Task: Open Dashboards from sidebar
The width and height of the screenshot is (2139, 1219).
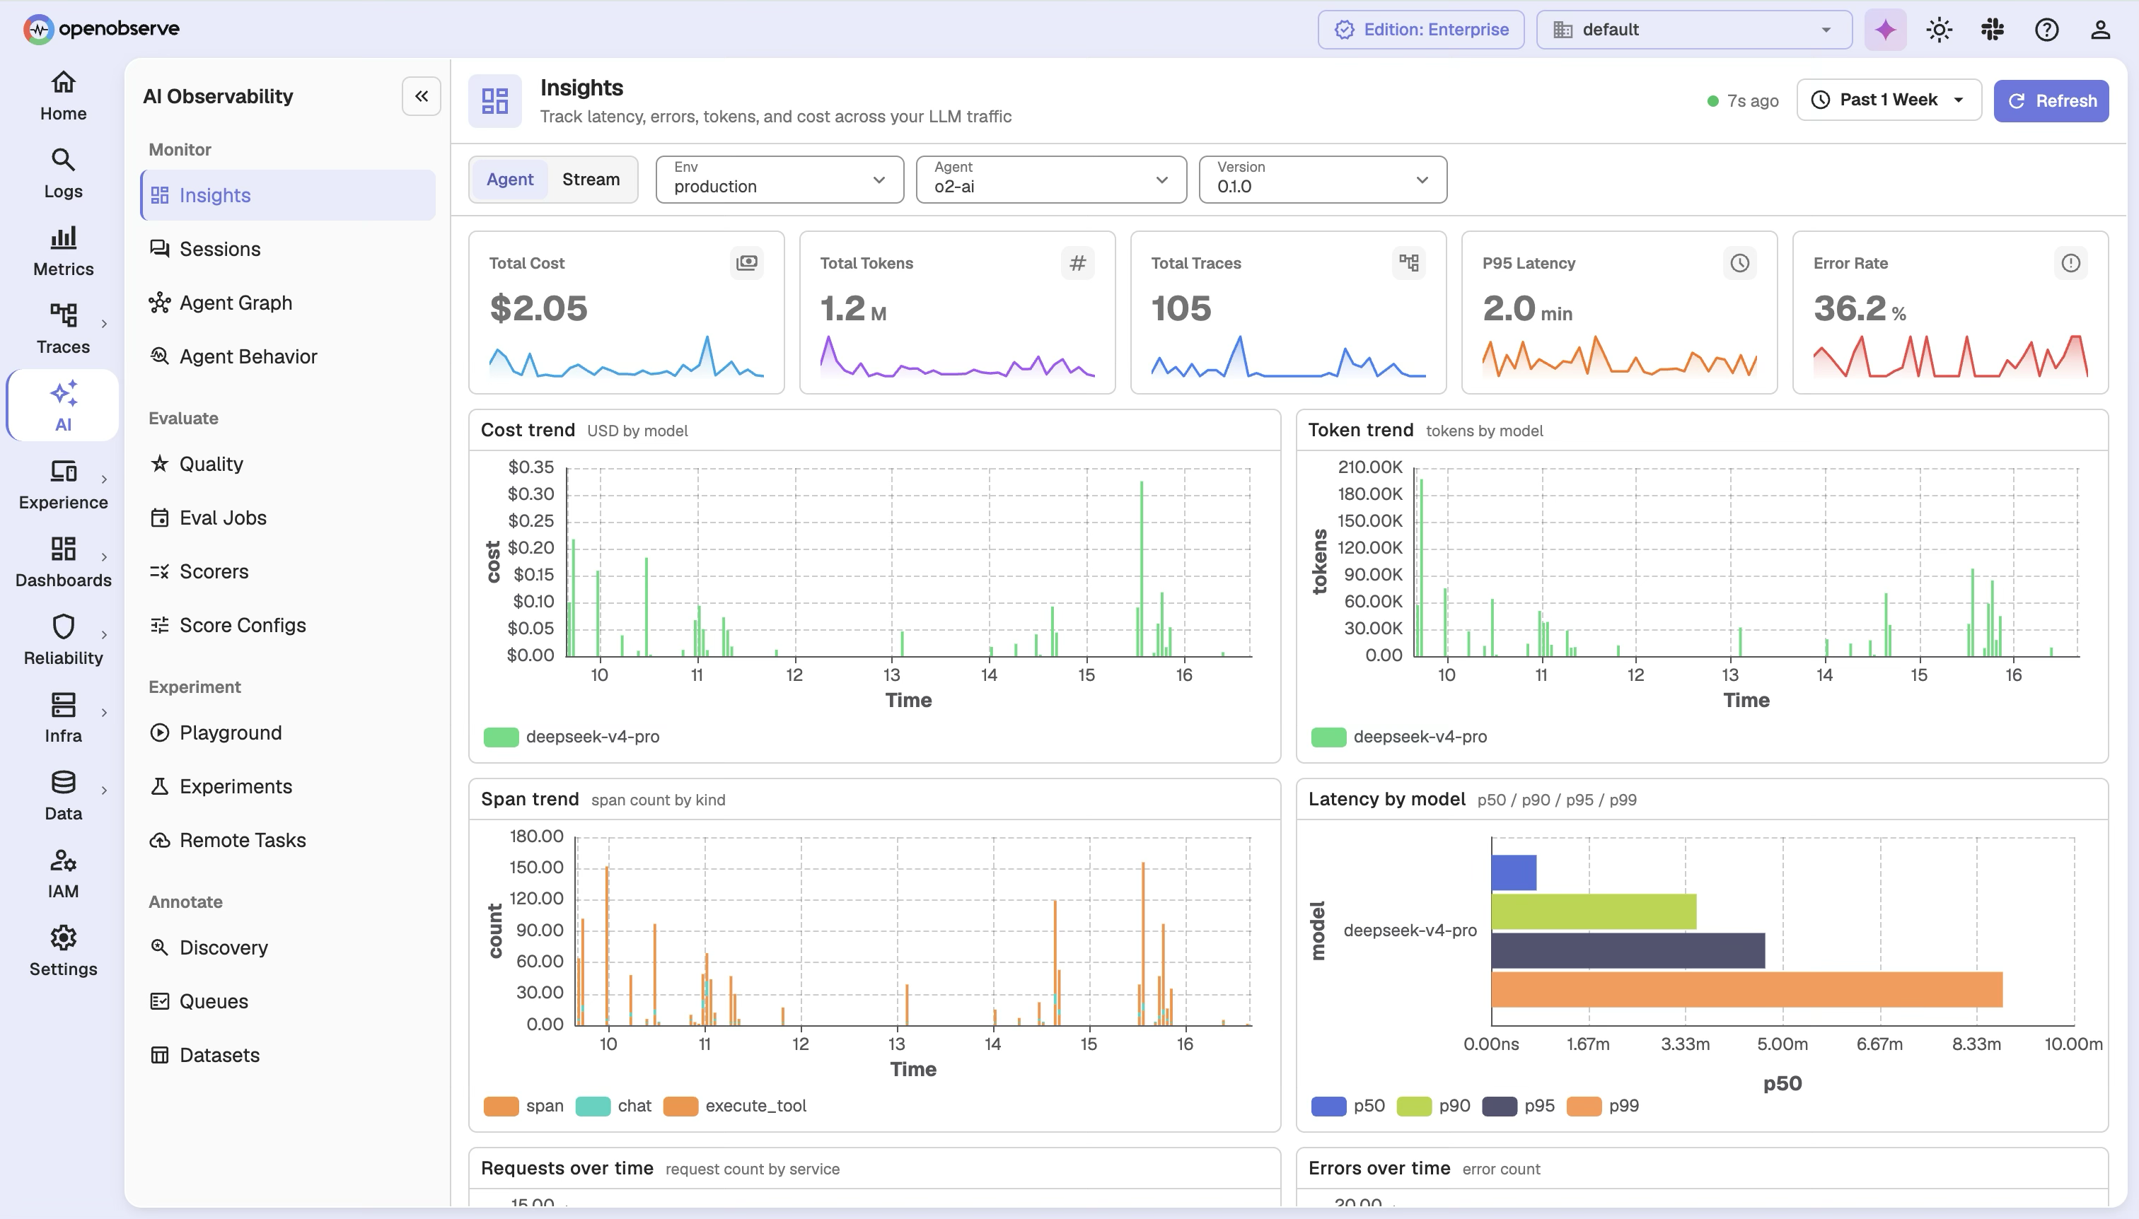Action: coord(63,563)
